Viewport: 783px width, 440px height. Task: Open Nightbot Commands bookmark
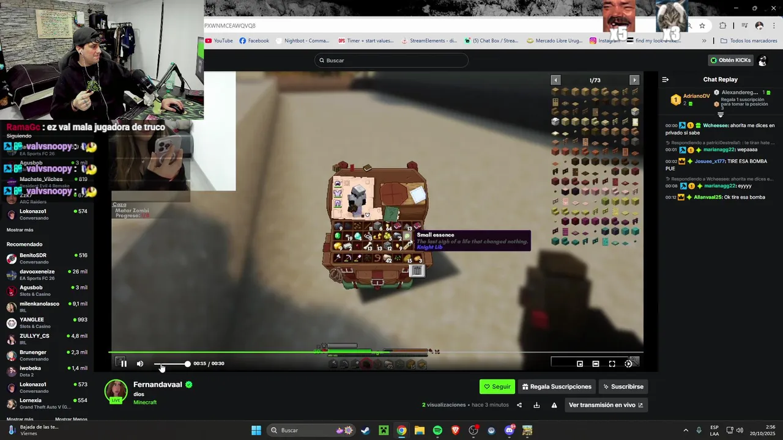pos(302,41)
